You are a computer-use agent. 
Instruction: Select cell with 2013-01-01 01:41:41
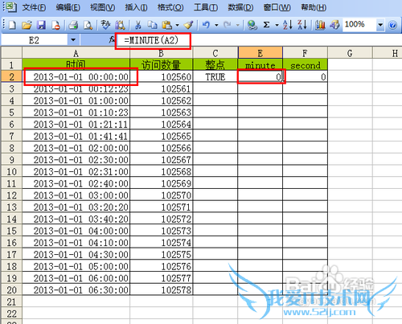point(76,136)
